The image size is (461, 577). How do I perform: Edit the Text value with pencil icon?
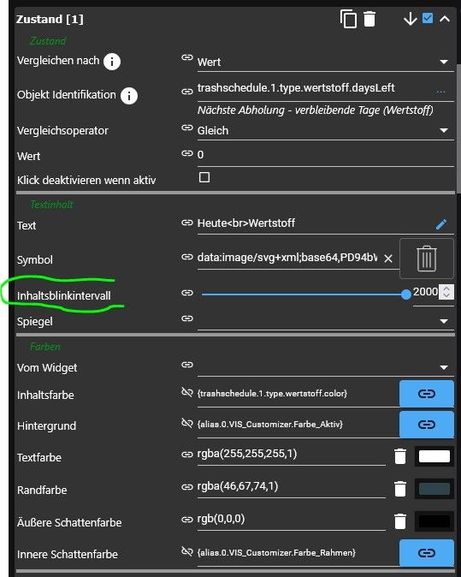coord(441,224)
